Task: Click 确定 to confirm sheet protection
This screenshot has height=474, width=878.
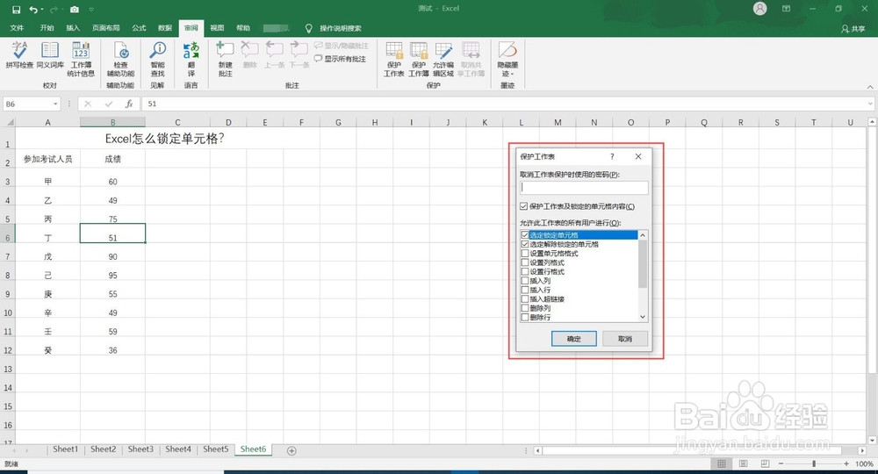Action: tap(574, 339)
